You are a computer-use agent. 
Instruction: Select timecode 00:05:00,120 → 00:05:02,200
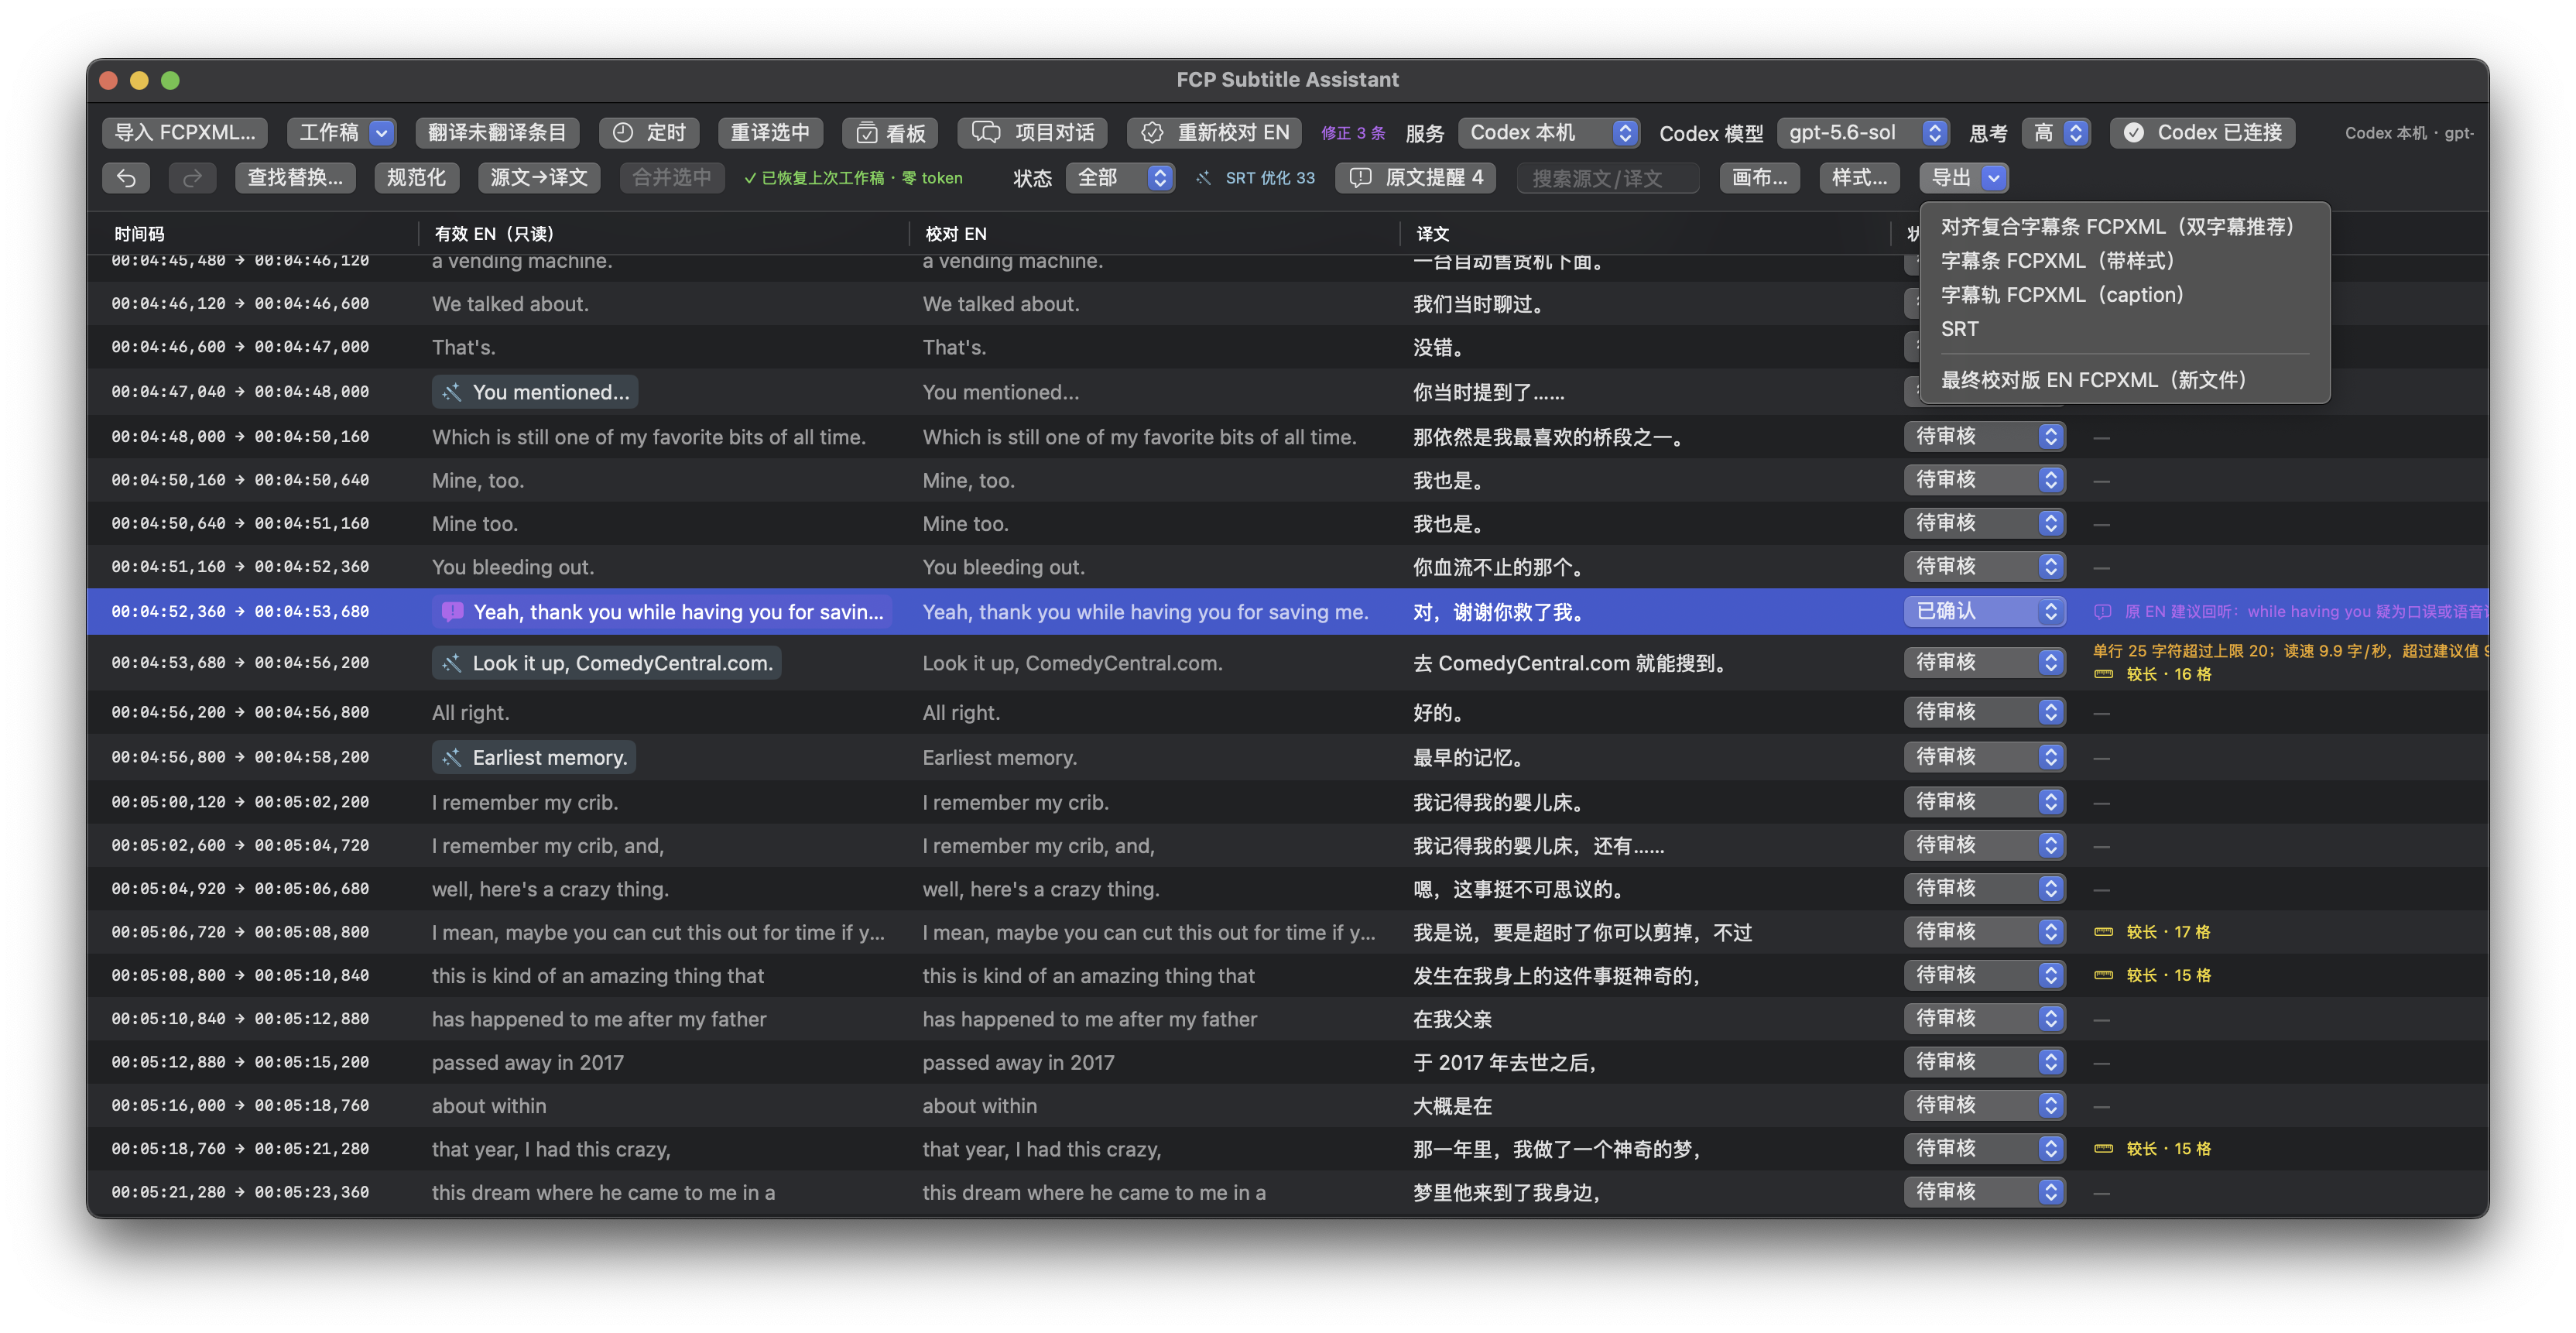pos(240,802)
